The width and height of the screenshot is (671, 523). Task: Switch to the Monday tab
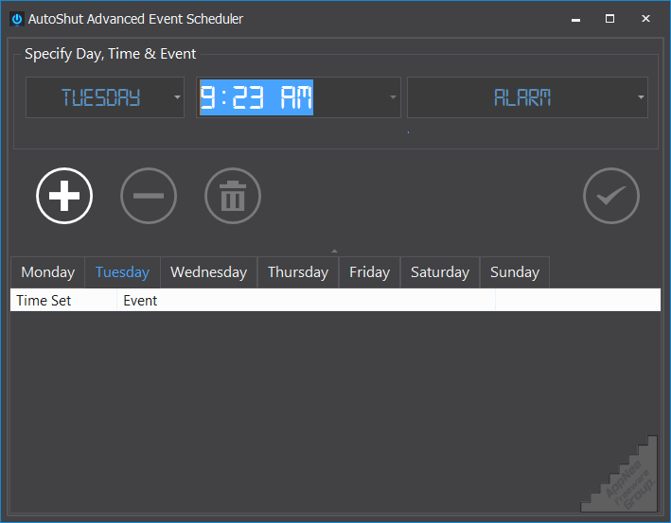[48, 272]
